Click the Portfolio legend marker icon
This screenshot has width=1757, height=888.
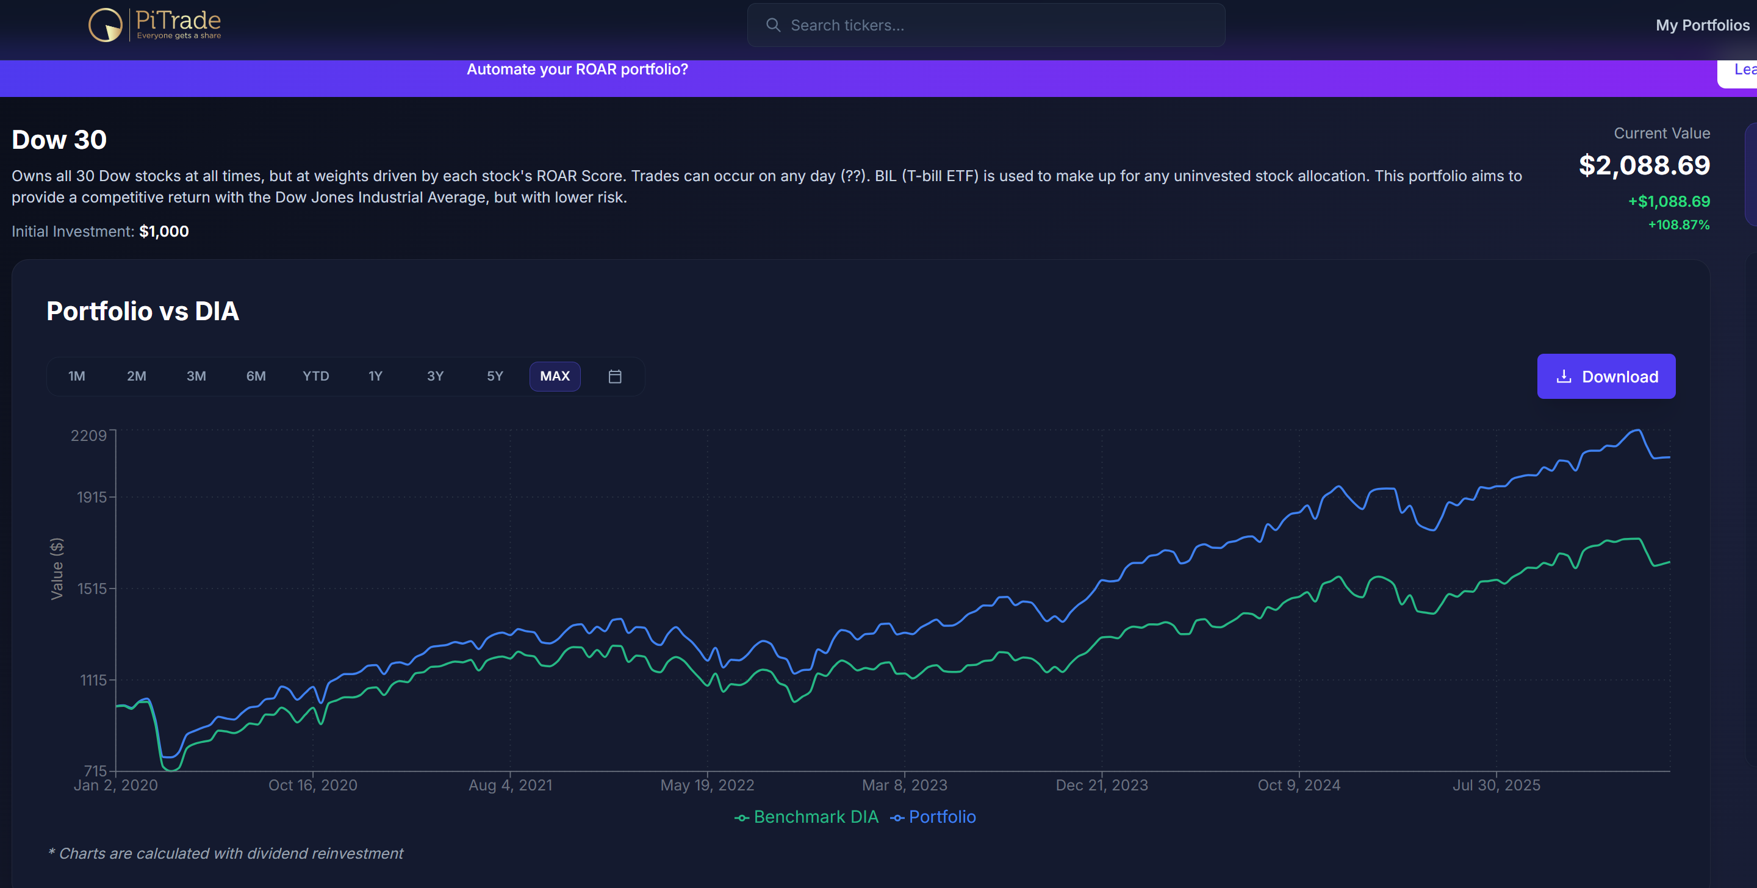point(897,817)
